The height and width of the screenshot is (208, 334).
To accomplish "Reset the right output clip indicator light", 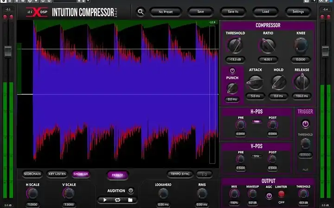I will click(x=328, y=17).
